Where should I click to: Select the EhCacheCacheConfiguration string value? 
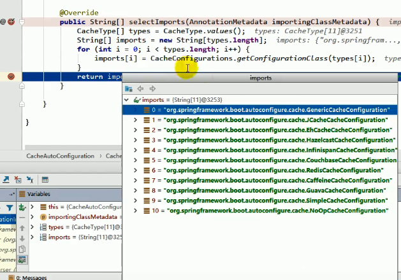click(278, 130)
